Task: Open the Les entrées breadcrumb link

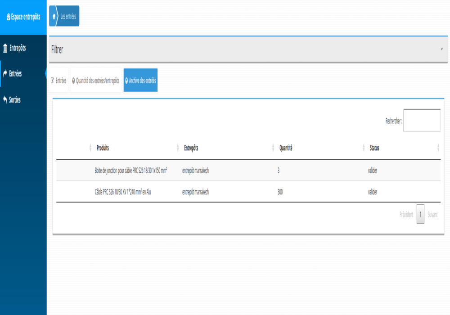Action: point(68,16)
